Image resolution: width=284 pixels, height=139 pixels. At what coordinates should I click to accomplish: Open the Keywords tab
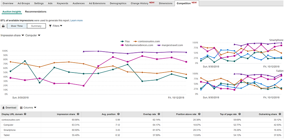[62, 3]
